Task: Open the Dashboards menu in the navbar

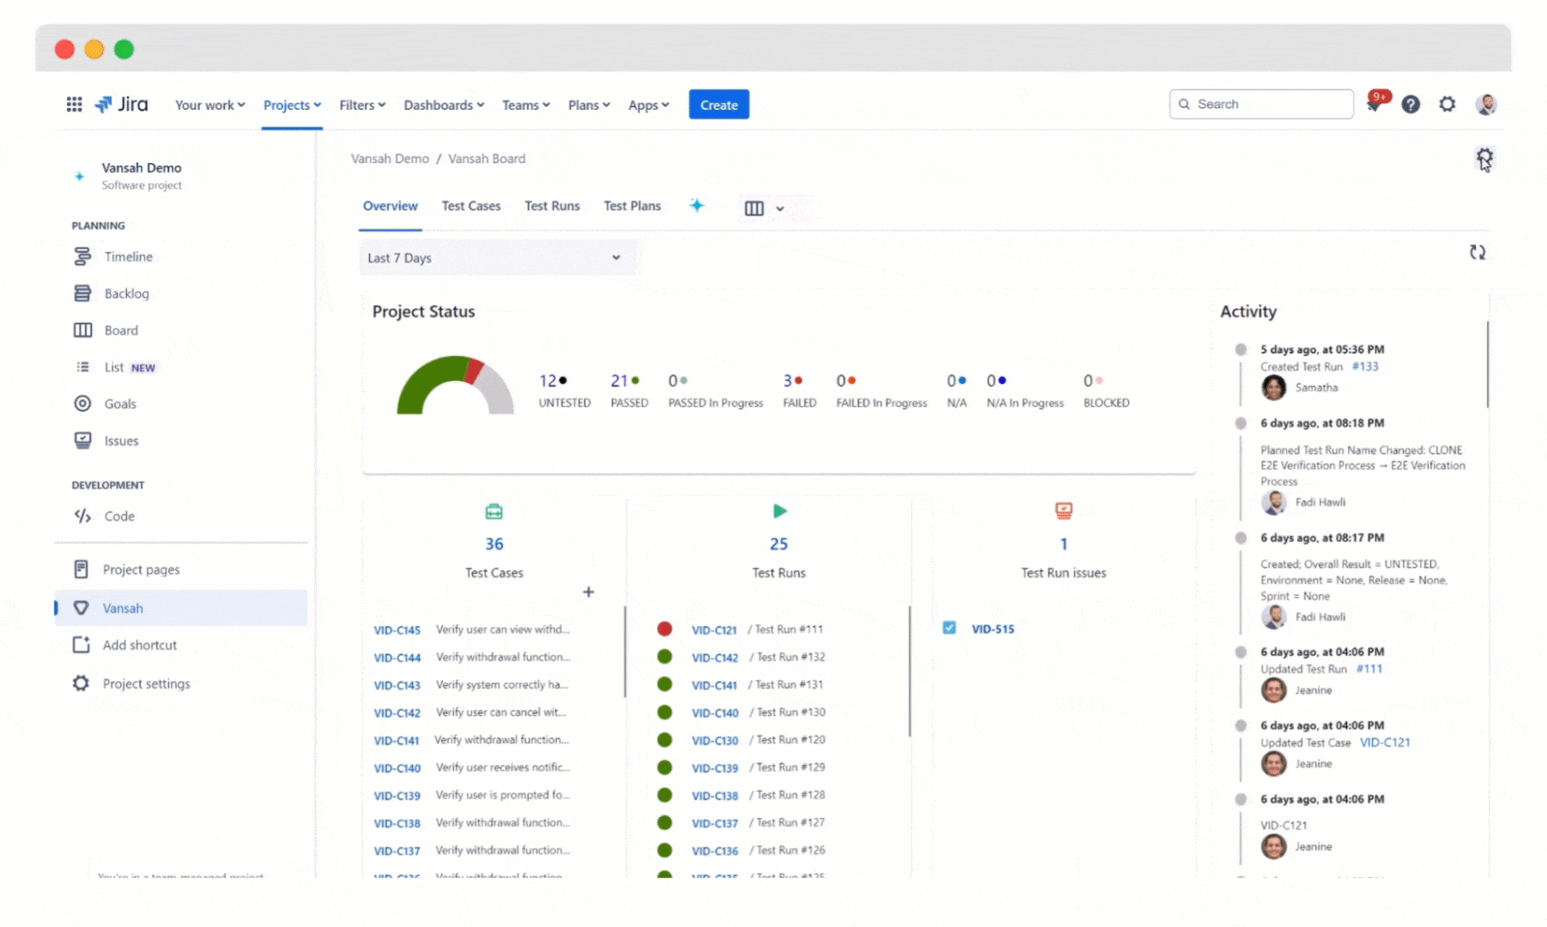Action: [444, 105]
